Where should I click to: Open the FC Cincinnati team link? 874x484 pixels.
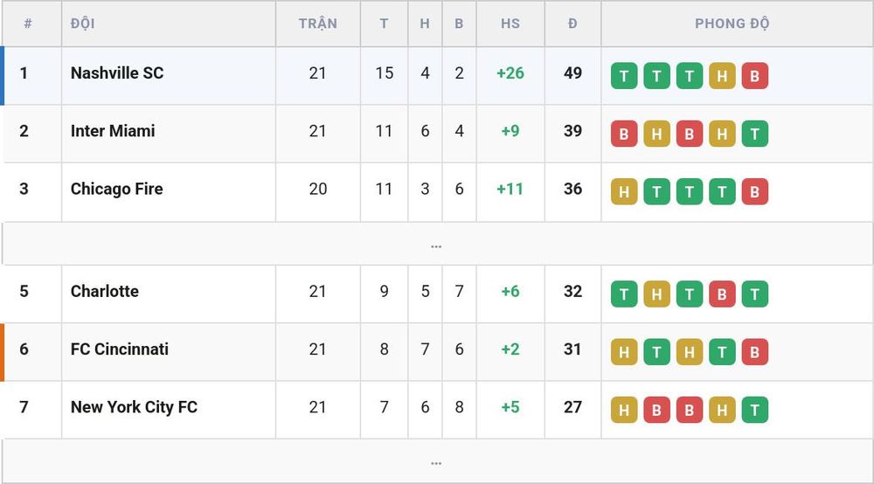tap(119, 349)
